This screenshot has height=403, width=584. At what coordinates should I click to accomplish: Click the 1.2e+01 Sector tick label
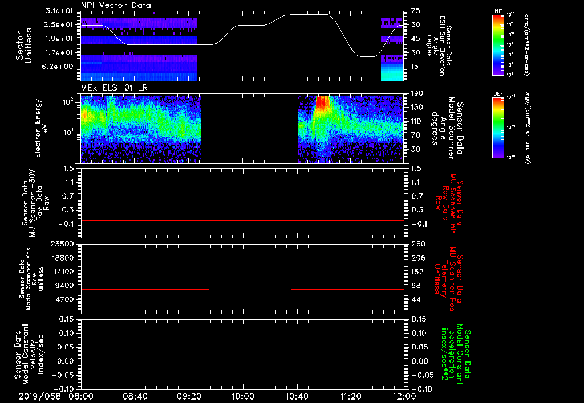(58, 53)
